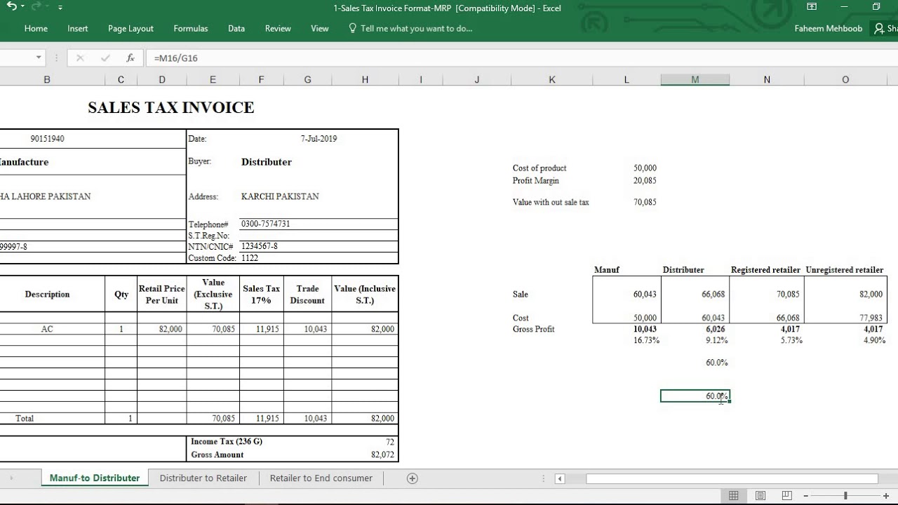This screenshot has width=898, height=505.
Task: Click the Normal view icon
Action: click(735, 494)
